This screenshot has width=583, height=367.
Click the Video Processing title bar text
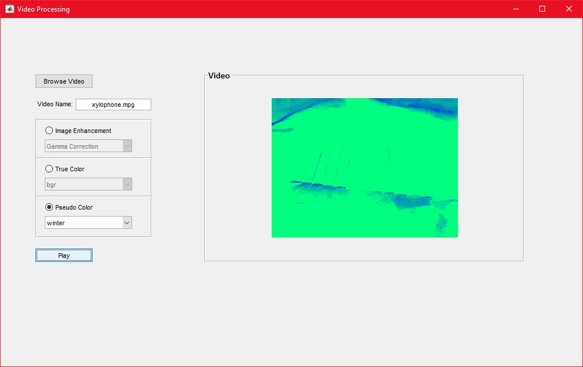(x=44, y=9)
